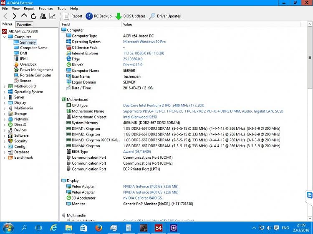Open the File menu
The width and height of the screenshot is (313, 234).
[x=5, y=9]
